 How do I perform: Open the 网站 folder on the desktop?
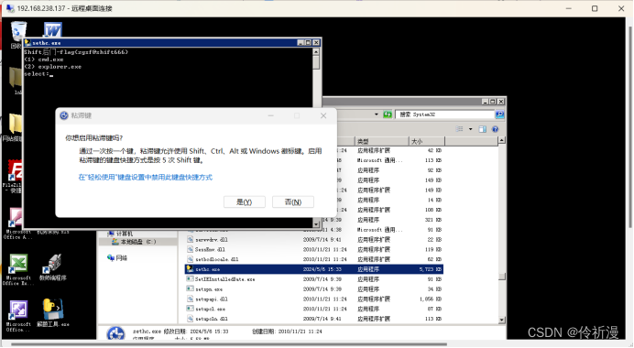click(x=15, y=127)
